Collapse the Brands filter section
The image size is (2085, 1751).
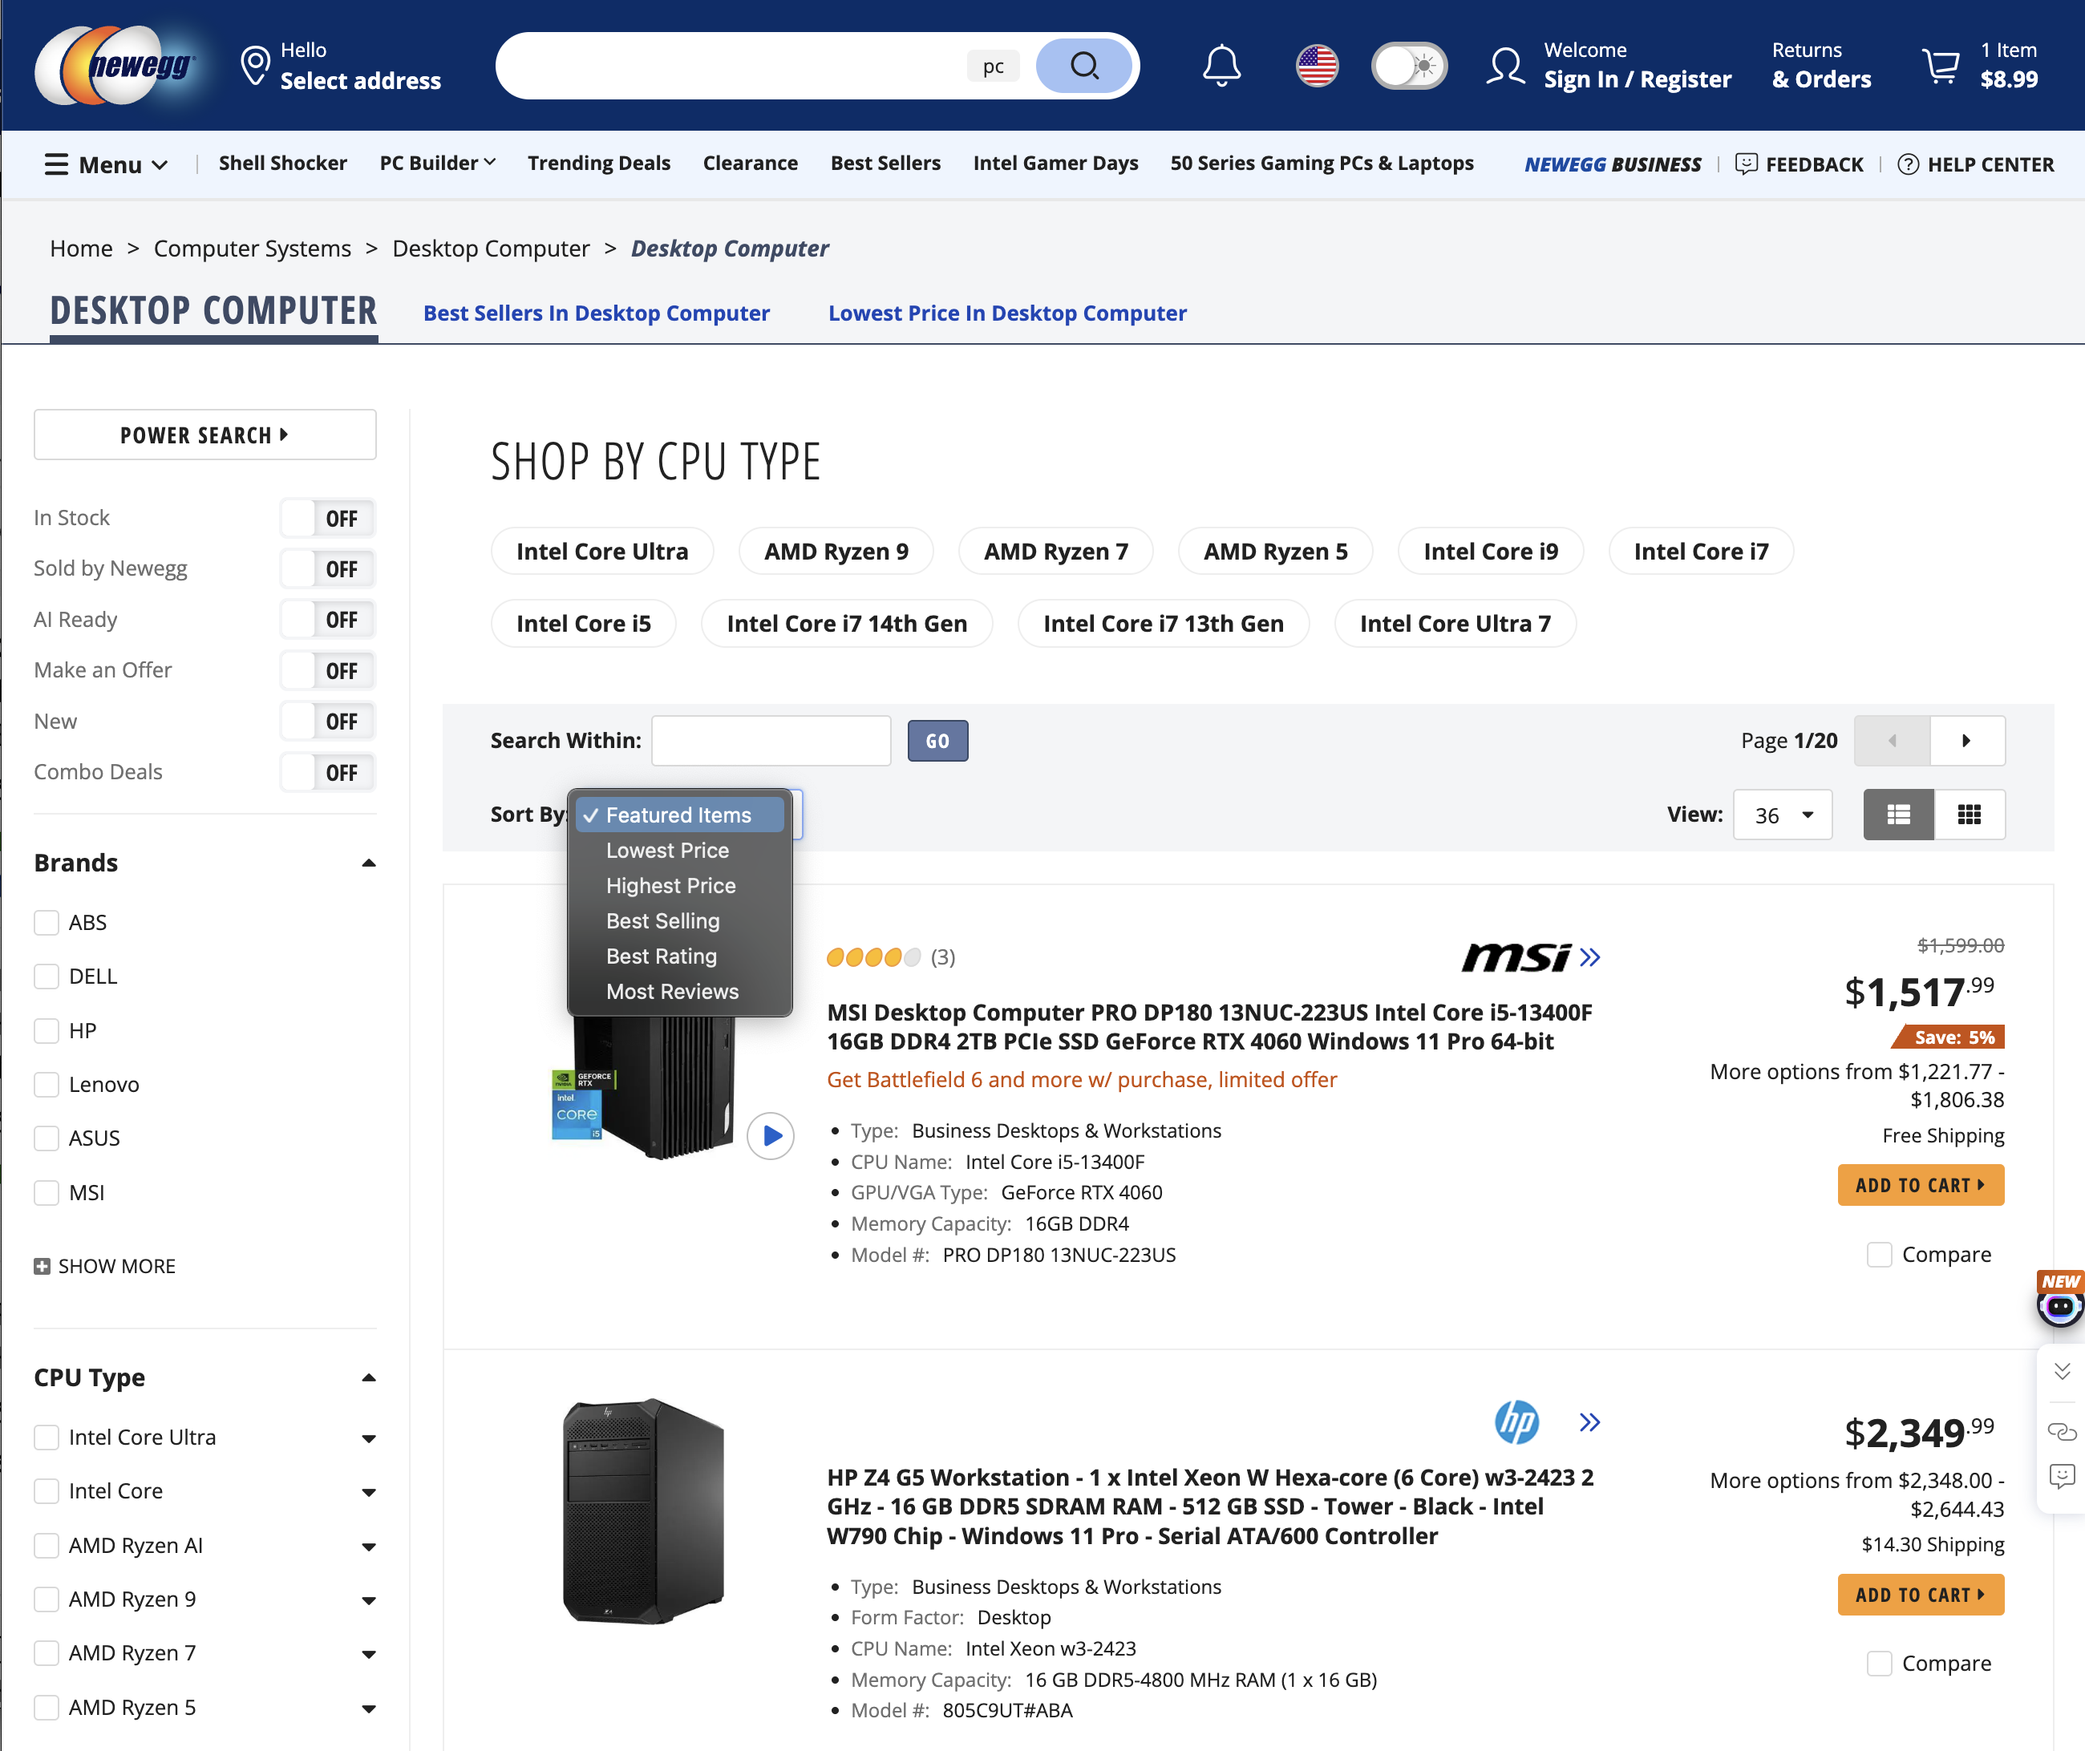tap(368, 863)
